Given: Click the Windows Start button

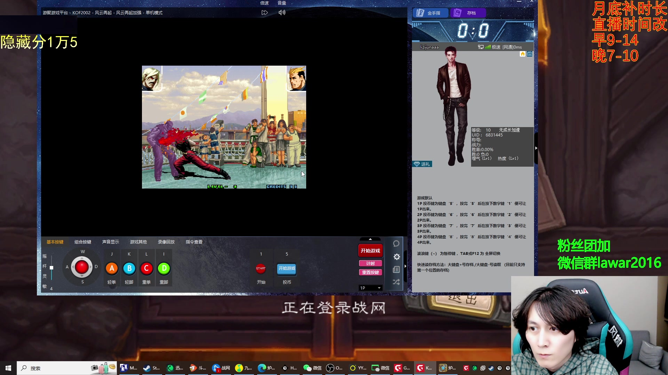Looking at the screenshot, I should 8,368.
